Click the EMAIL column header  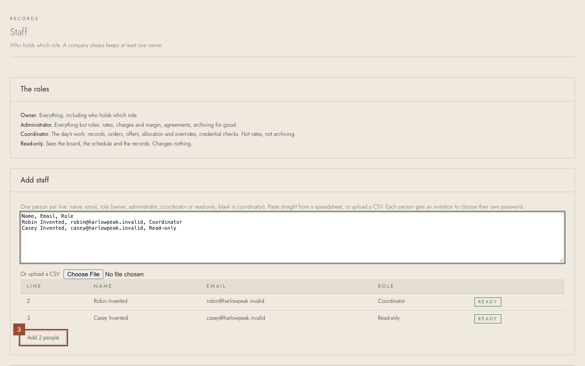point(216,286)
